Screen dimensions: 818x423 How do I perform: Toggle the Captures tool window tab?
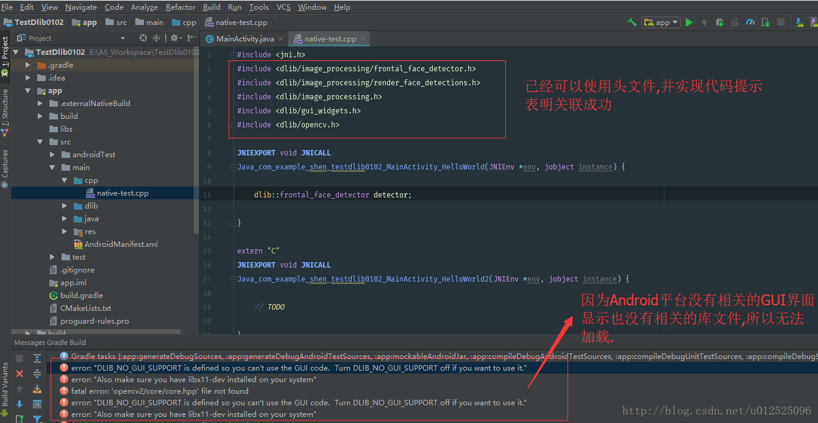pos(5,169)
